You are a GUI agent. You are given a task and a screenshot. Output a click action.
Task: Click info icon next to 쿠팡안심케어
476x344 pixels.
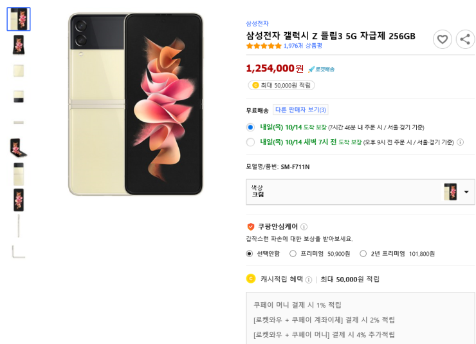pos(304,227)
